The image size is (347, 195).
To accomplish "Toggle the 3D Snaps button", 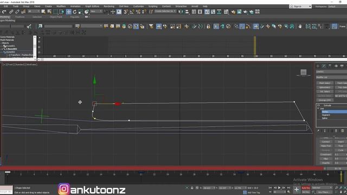I will 126,12.
